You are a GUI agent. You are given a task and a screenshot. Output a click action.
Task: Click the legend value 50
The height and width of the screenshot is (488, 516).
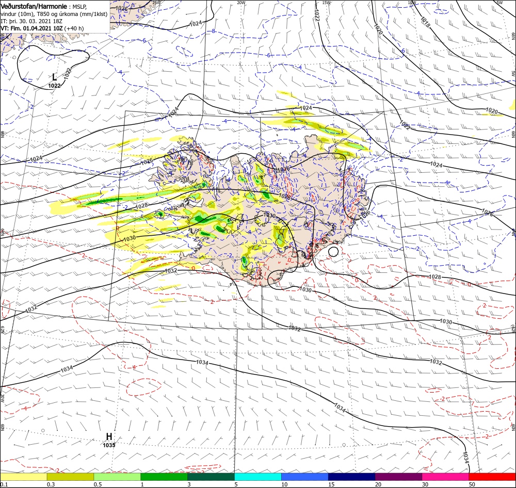[x=472, y=484]
